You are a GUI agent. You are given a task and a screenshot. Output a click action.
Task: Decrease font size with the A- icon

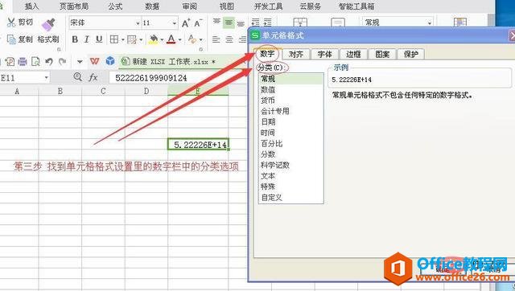(198, 23)
